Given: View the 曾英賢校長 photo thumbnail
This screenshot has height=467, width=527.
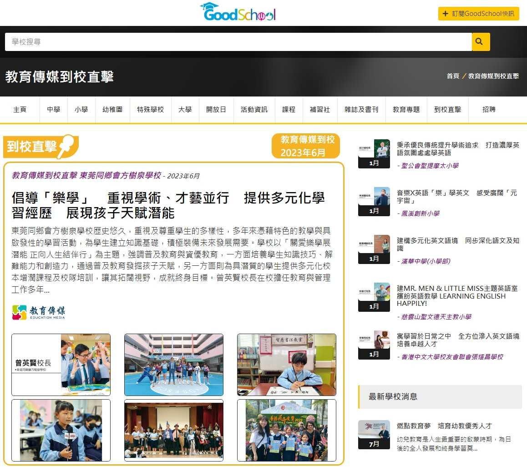Looking at the screenshot, I should [x=61, y=365].
